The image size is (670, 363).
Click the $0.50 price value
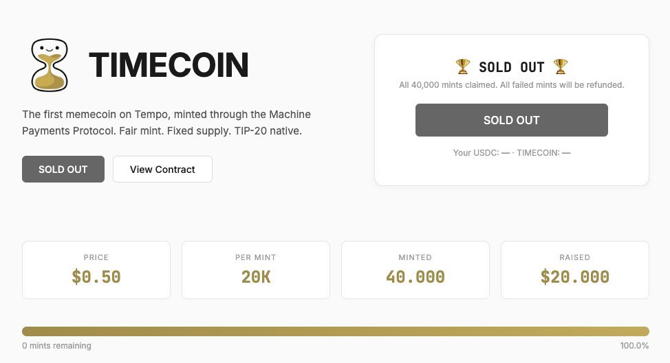pos(96,277)
